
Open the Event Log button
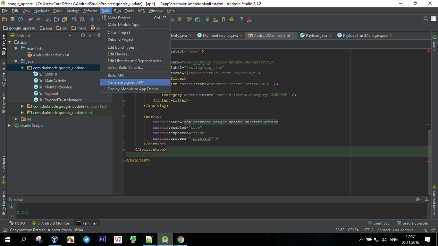378,223
